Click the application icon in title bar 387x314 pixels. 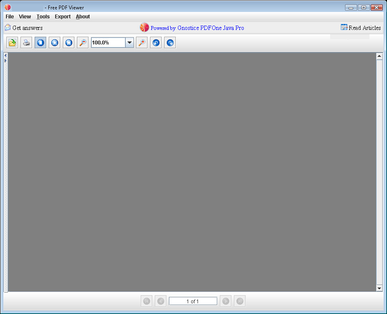click(x=8, y=7)
